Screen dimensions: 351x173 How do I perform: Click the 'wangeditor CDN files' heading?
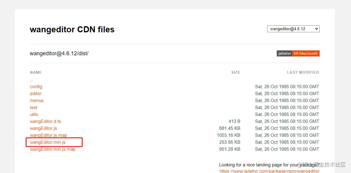coord(72,29)
